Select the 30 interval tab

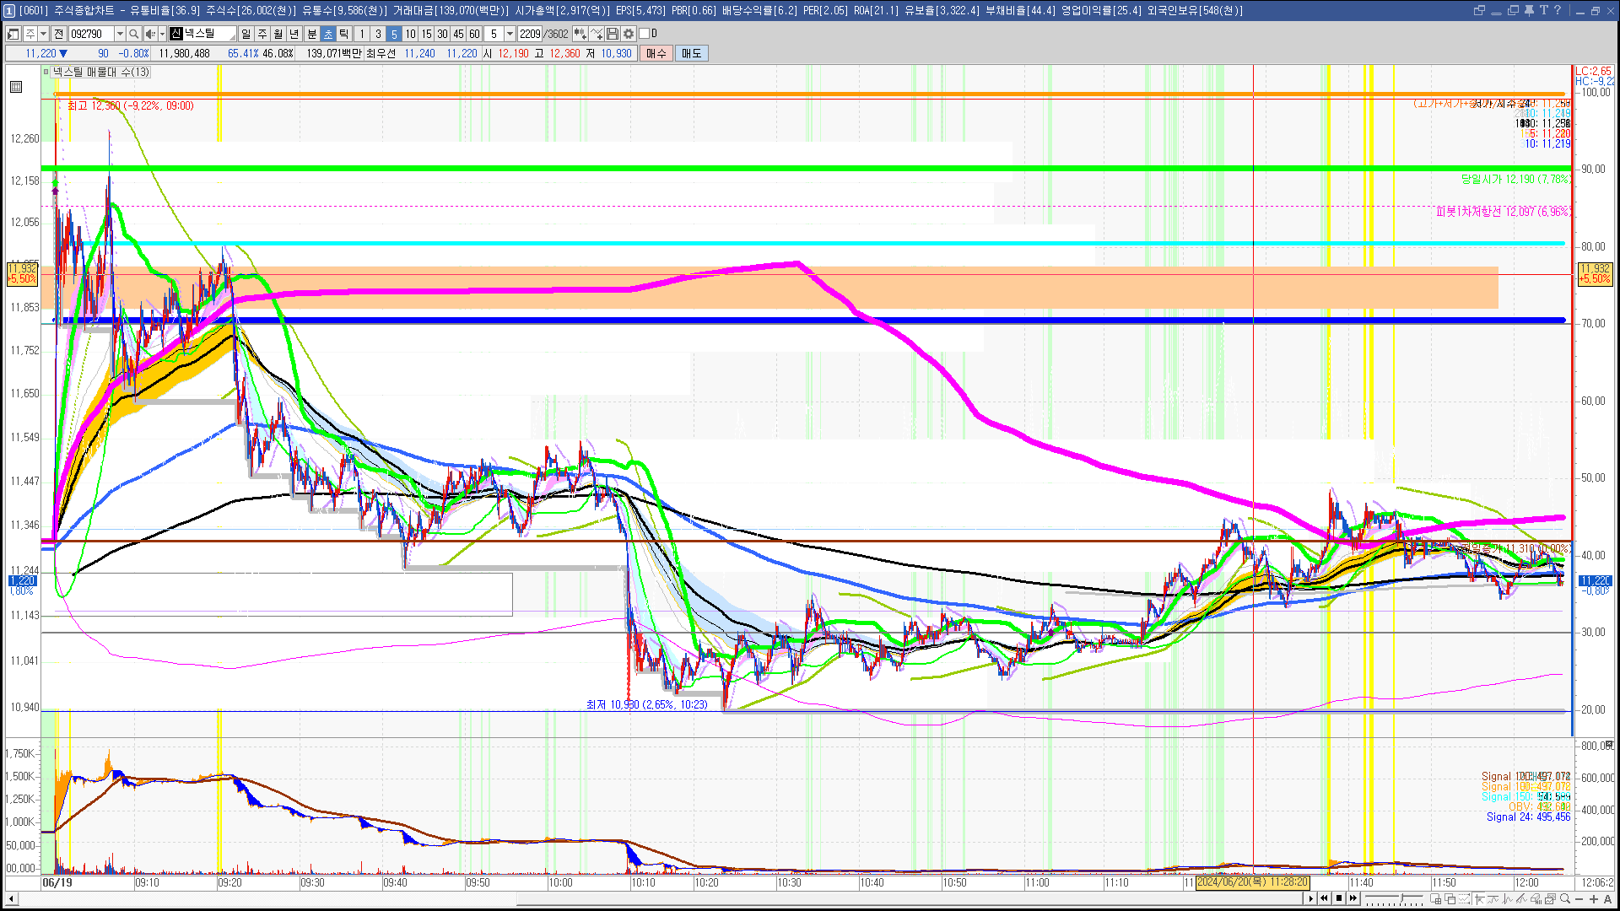(x=442, y=34)
